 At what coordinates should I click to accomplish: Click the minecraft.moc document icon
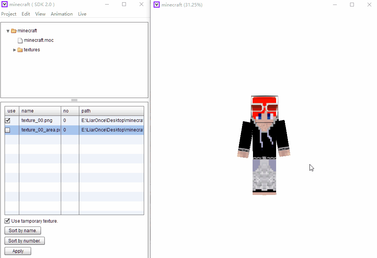20,40
